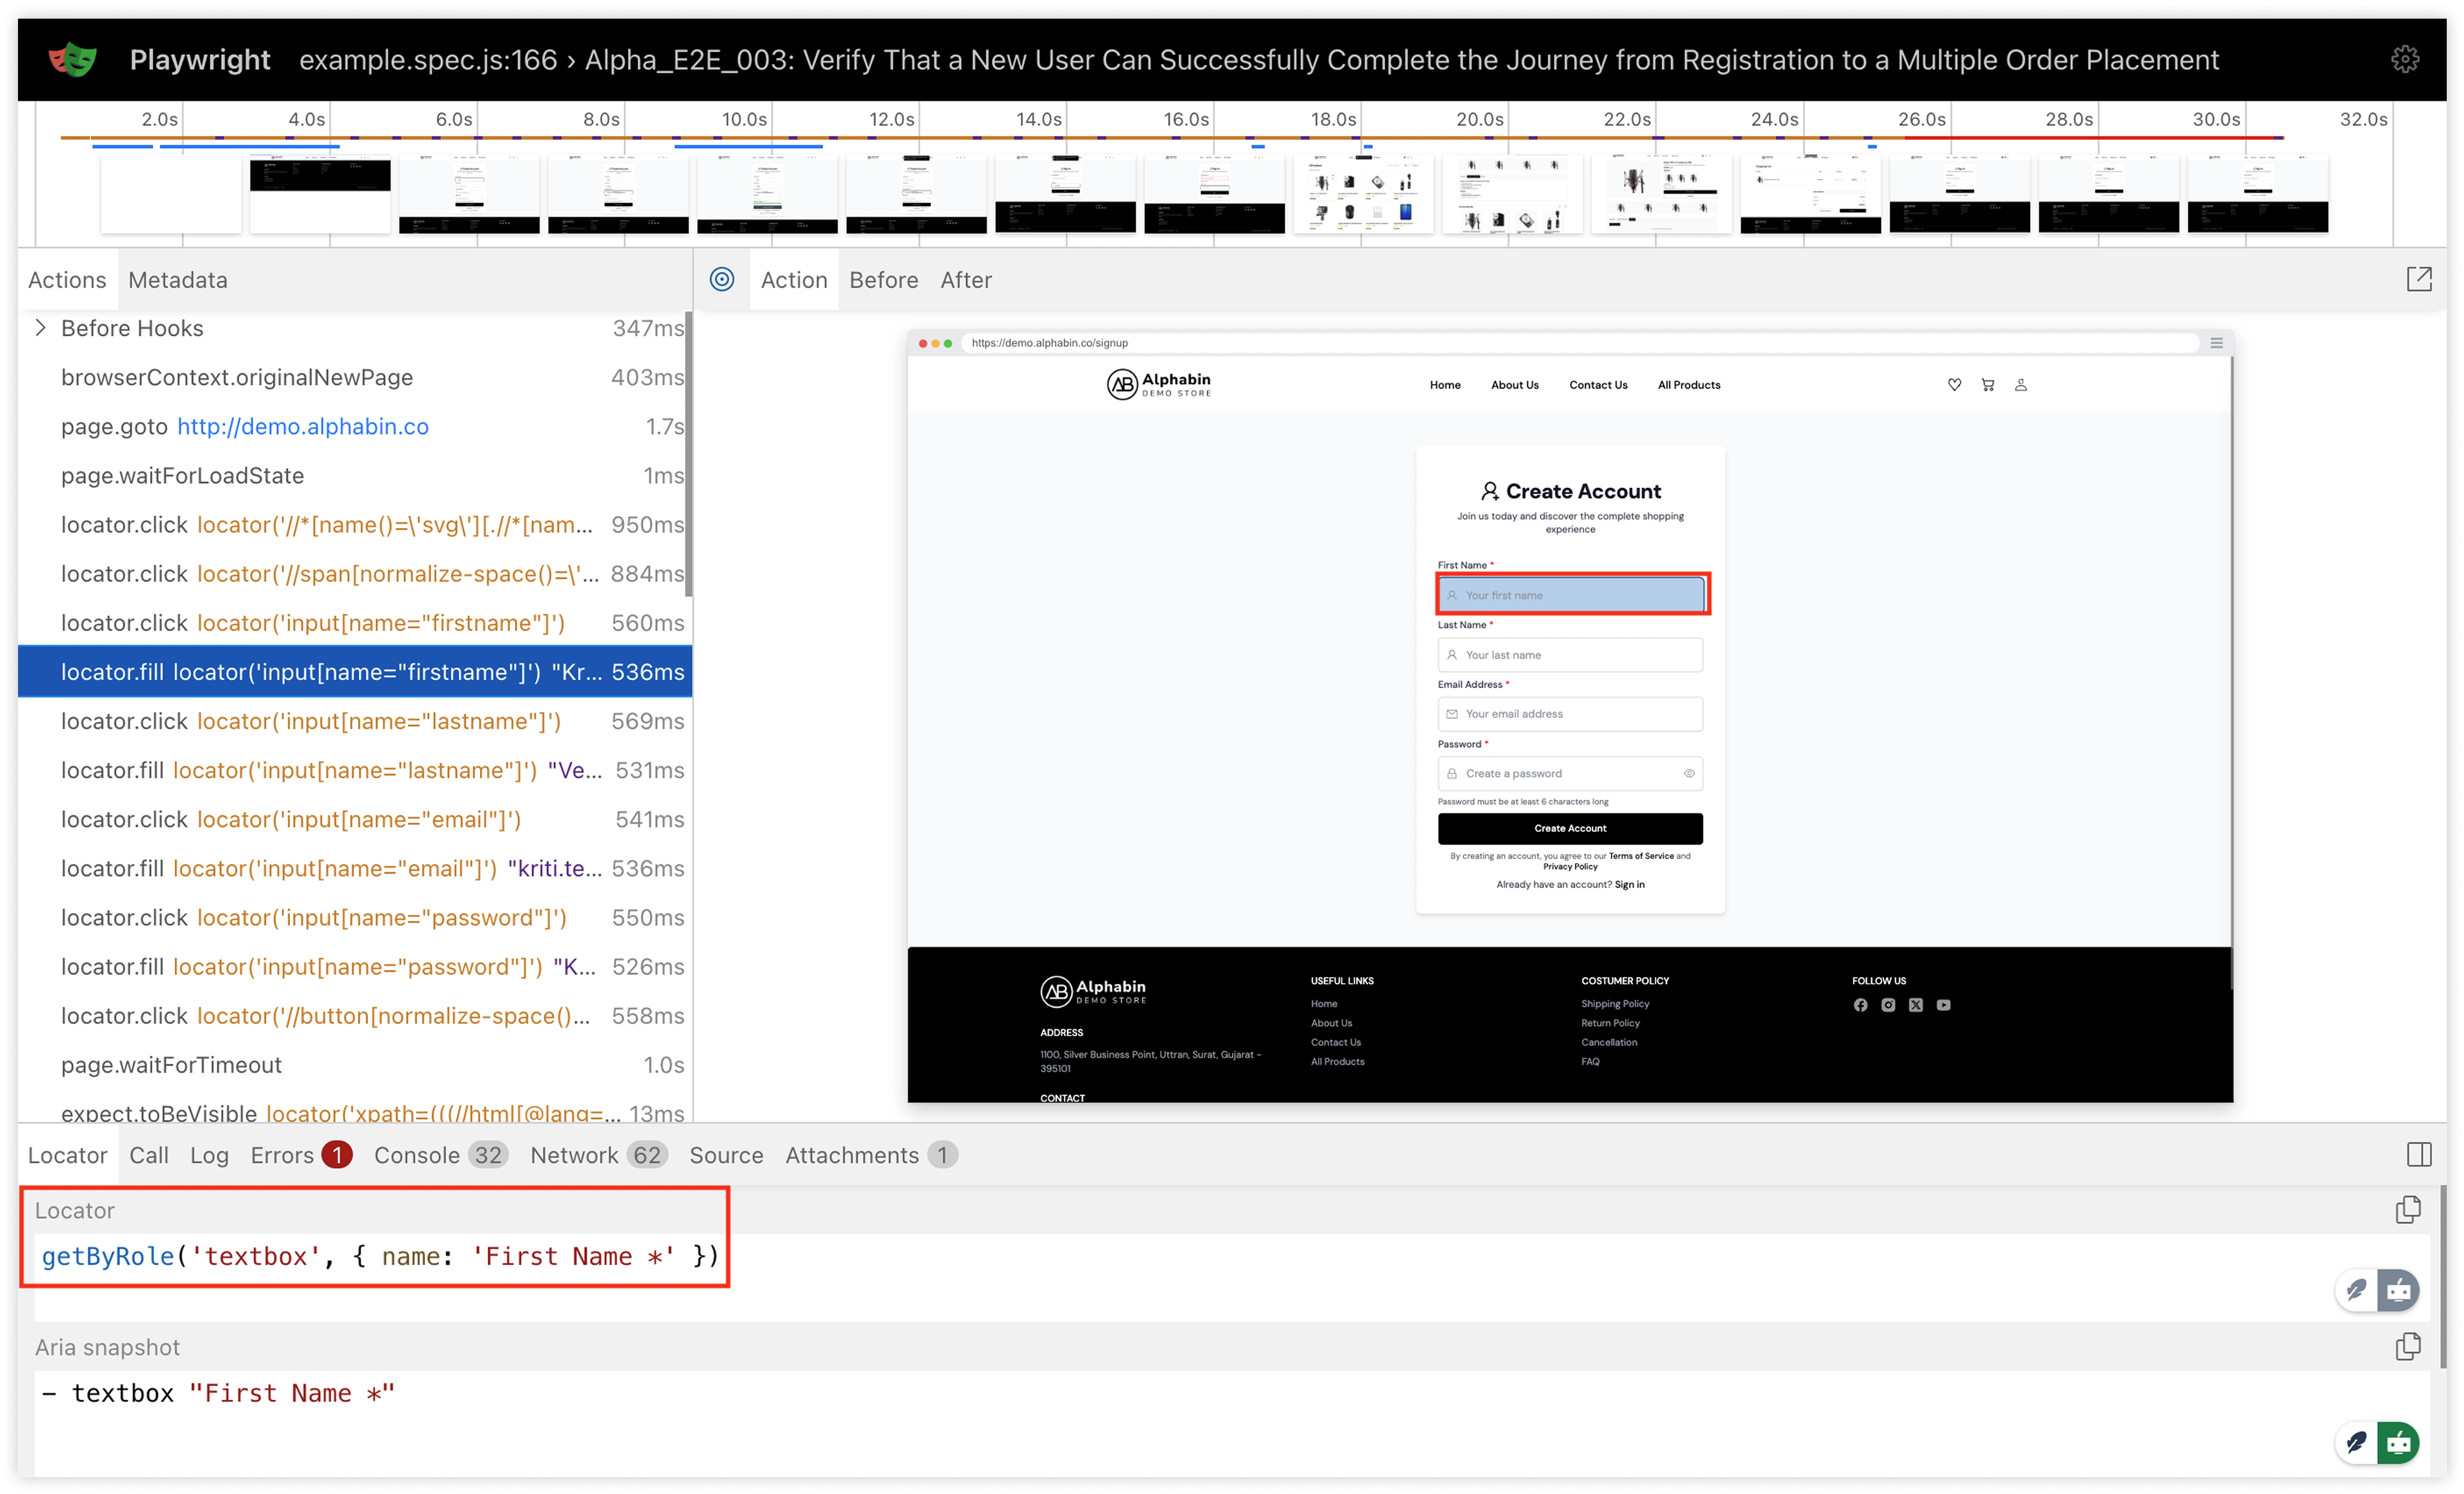Click the user account icon in snapshot
Image resolution: width=2464 pixels, height=1494 pixels.
coord(2021,385)
